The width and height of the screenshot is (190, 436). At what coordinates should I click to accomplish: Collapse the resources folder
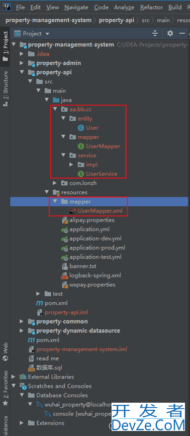tap(47, 192)
